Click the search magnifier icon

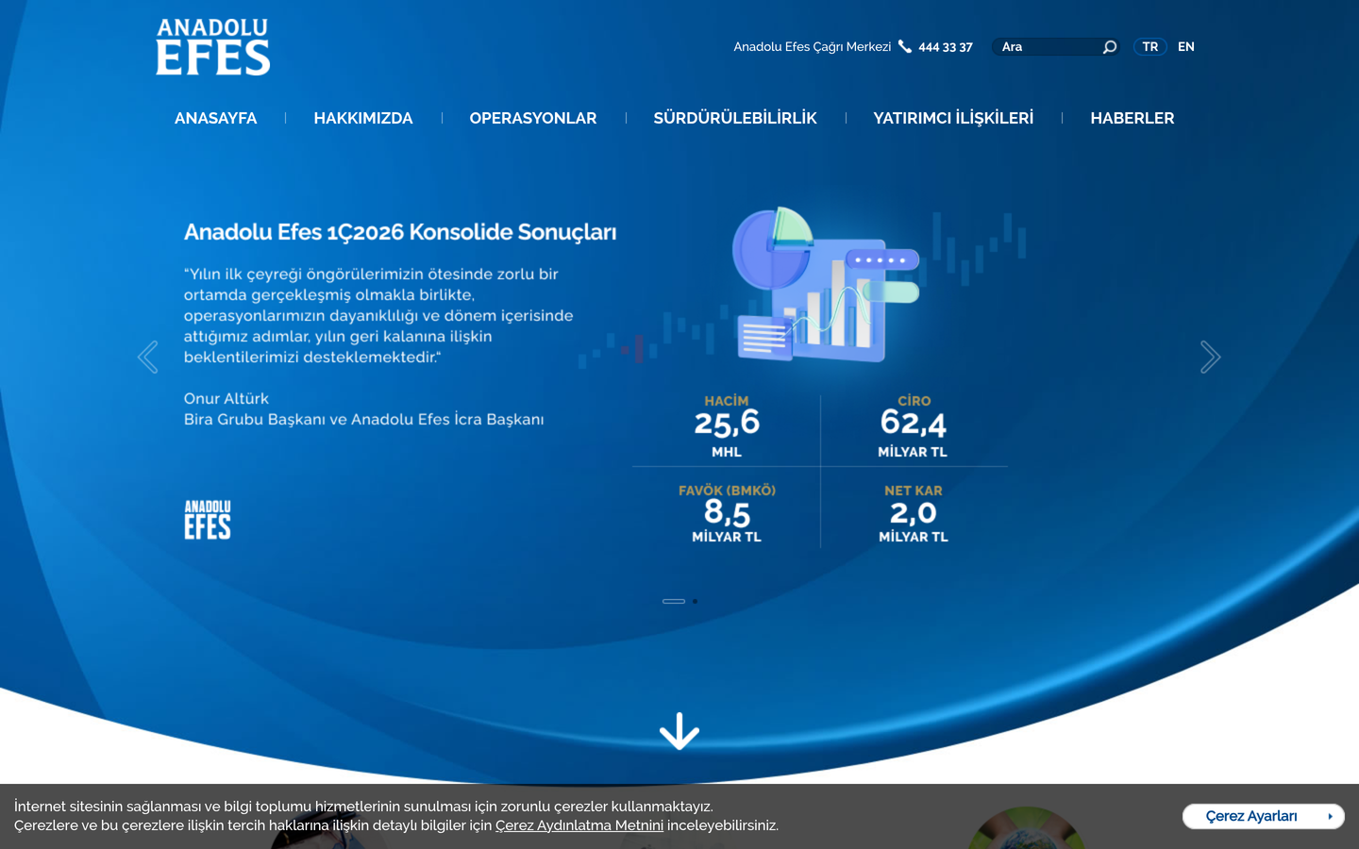click(1110, 47)
